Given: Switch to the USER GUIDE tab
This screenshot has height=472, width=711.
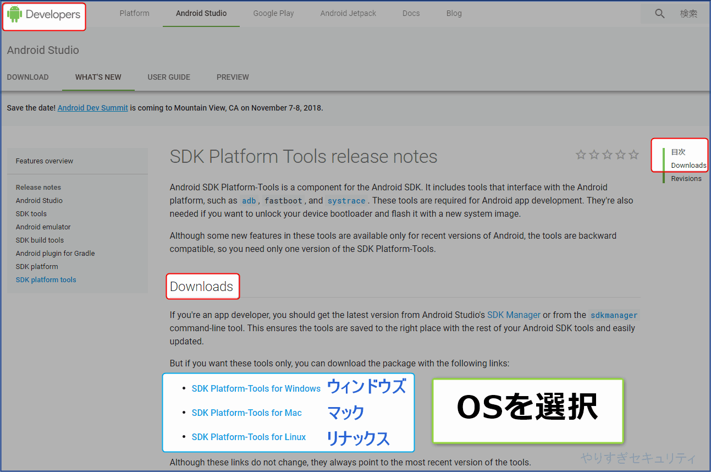Looking at the screenshot, I should [169, 77].
